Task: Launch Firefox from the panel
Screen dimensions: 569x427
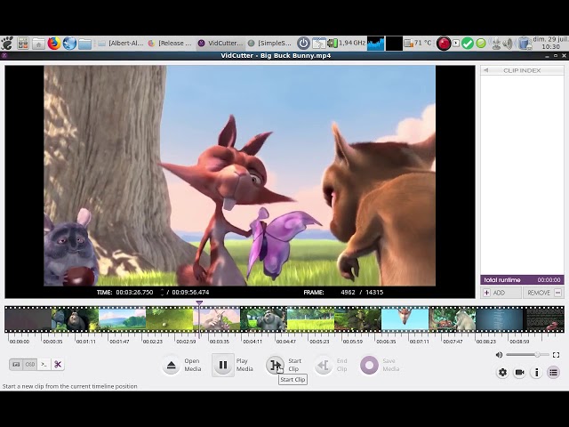Action: click(x=54, y=44)
